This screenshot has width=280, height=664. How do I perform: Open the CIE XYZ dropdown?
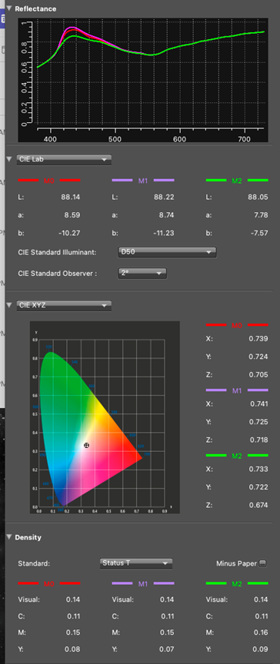click(x=64, y=305)
